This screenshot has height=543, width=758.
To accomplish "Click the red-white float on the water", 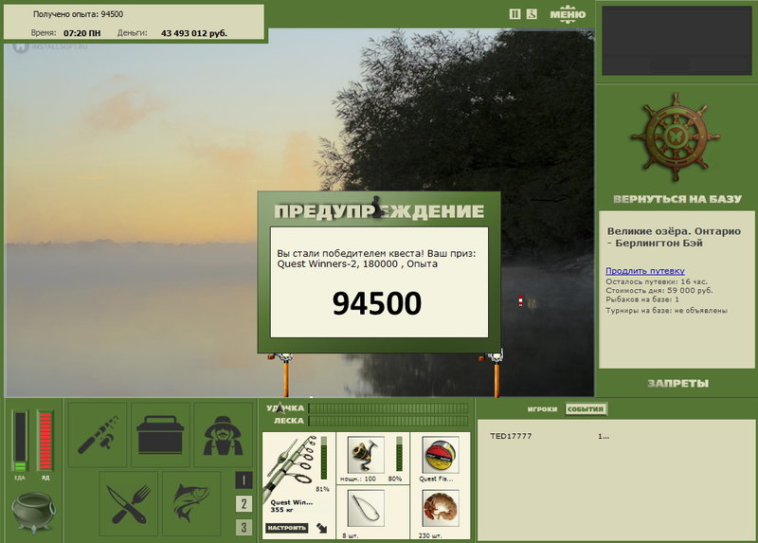I will point(520,300).
